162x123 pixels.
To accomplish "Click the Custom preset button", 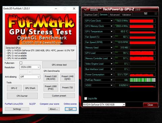I will click(x=59, y=96).
